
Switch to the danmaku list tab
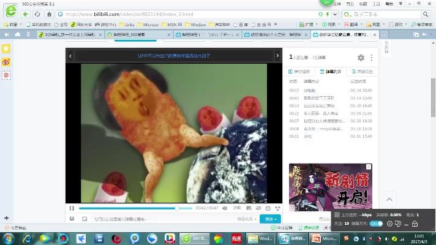pyautogui.click(x=330, y=72)
